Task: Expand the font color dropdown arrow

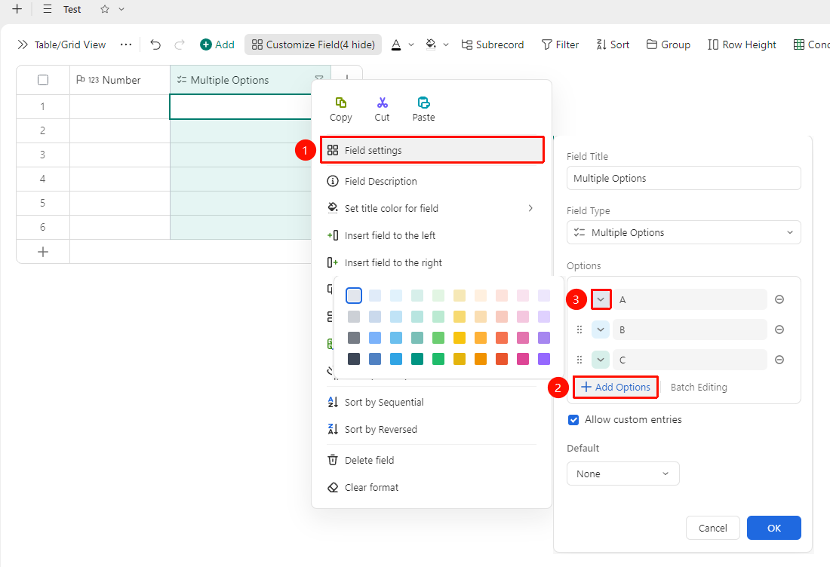Action: pyautogui.click(x=411, y=45)
